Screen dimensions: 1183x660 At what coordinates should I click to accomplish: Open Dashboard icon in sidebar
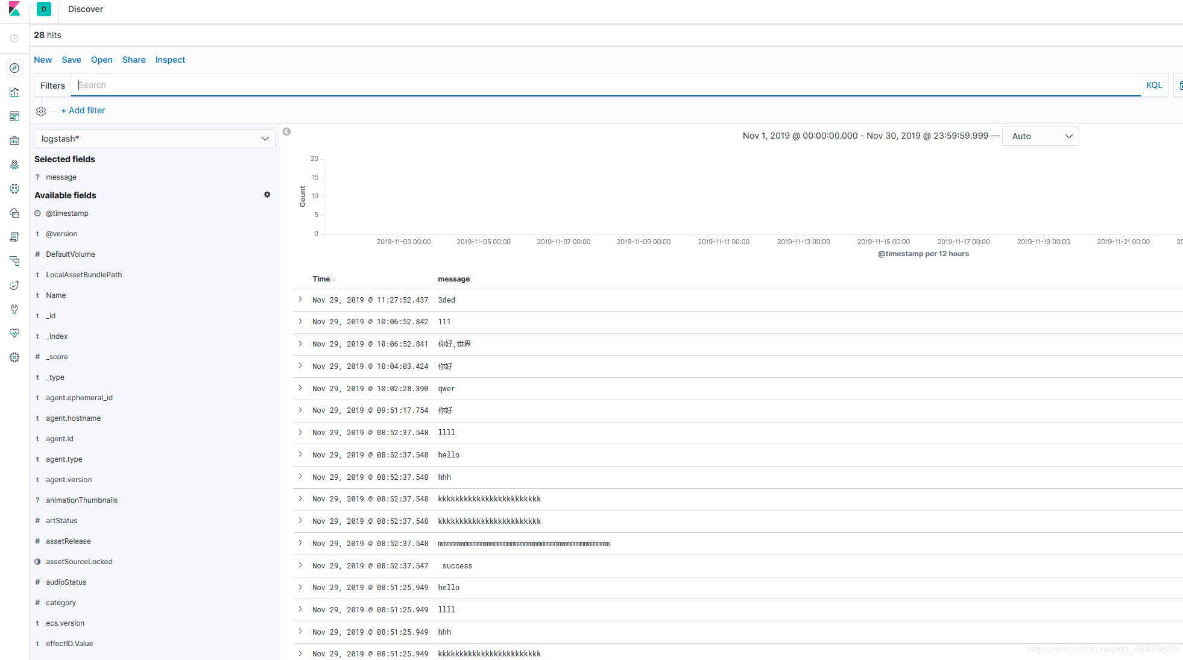(x=14, y=116)
